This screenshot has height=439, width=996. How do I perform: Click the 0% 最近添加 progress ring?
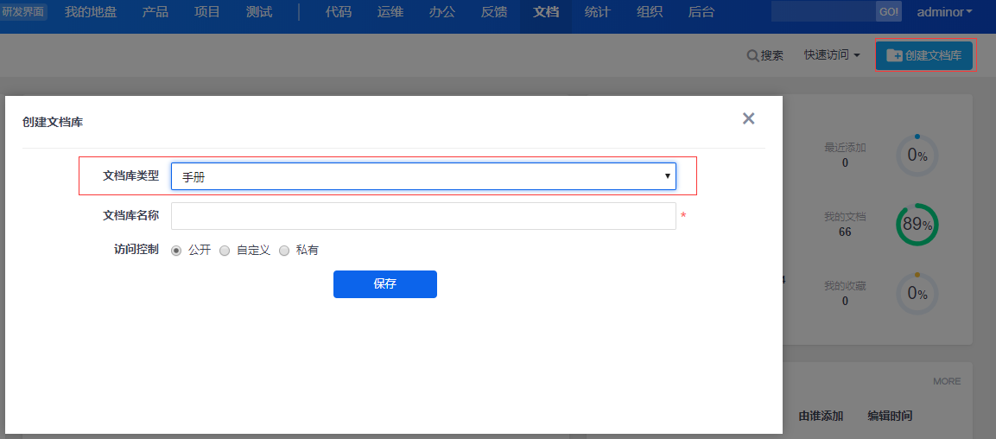[x=917, y=155]
